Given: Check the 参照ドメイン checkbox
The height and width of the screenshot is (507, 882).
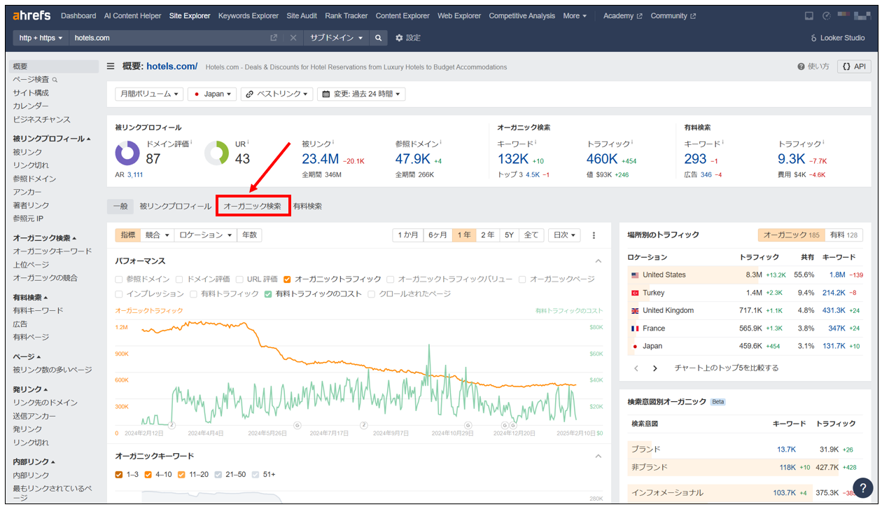Looking at the screenshot, I should coord(120,279).
